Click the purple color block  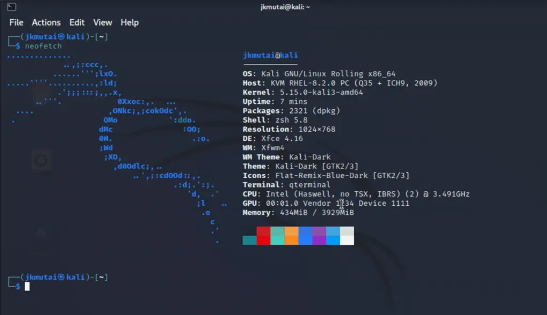click(x=319, y=236)
